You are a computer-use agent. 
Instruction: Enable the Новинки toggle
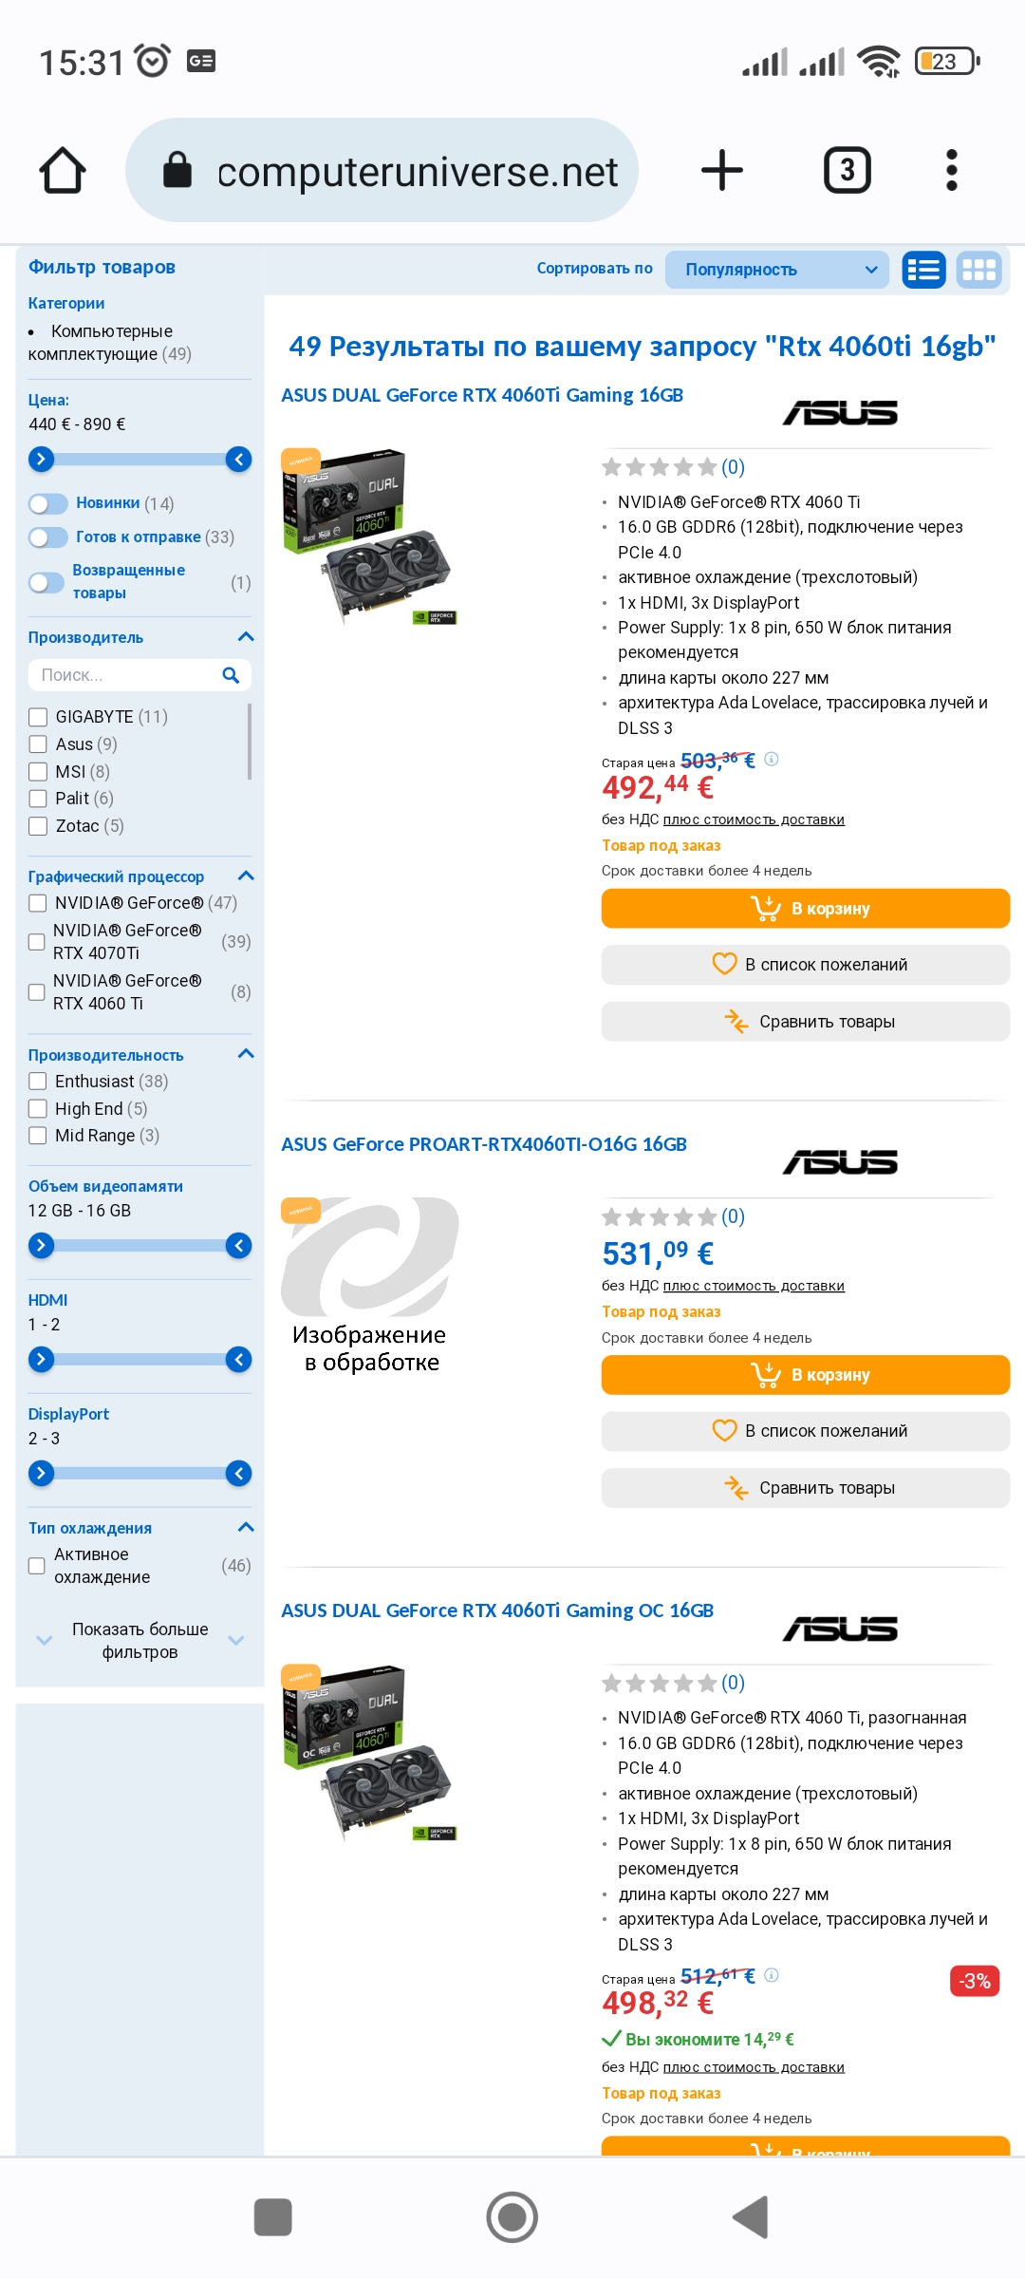[47, 503]
